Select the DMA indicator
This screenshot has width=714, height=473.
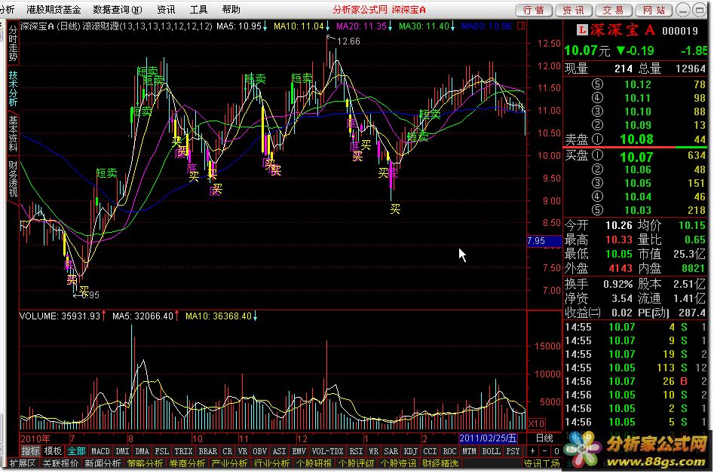[x=142, y=451]
